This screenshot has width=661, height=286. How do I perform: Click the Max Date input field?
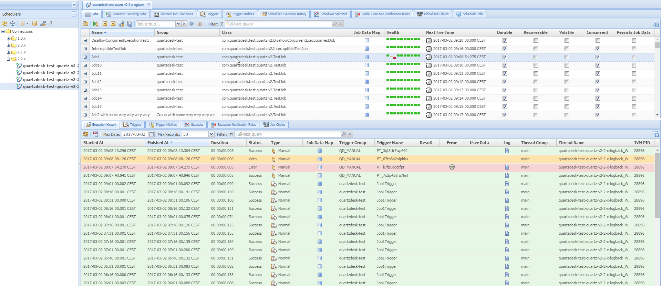135,134
